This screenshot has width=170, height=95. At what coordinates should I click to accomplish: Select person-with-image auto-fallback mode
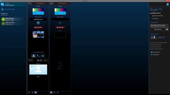[38, 56]
